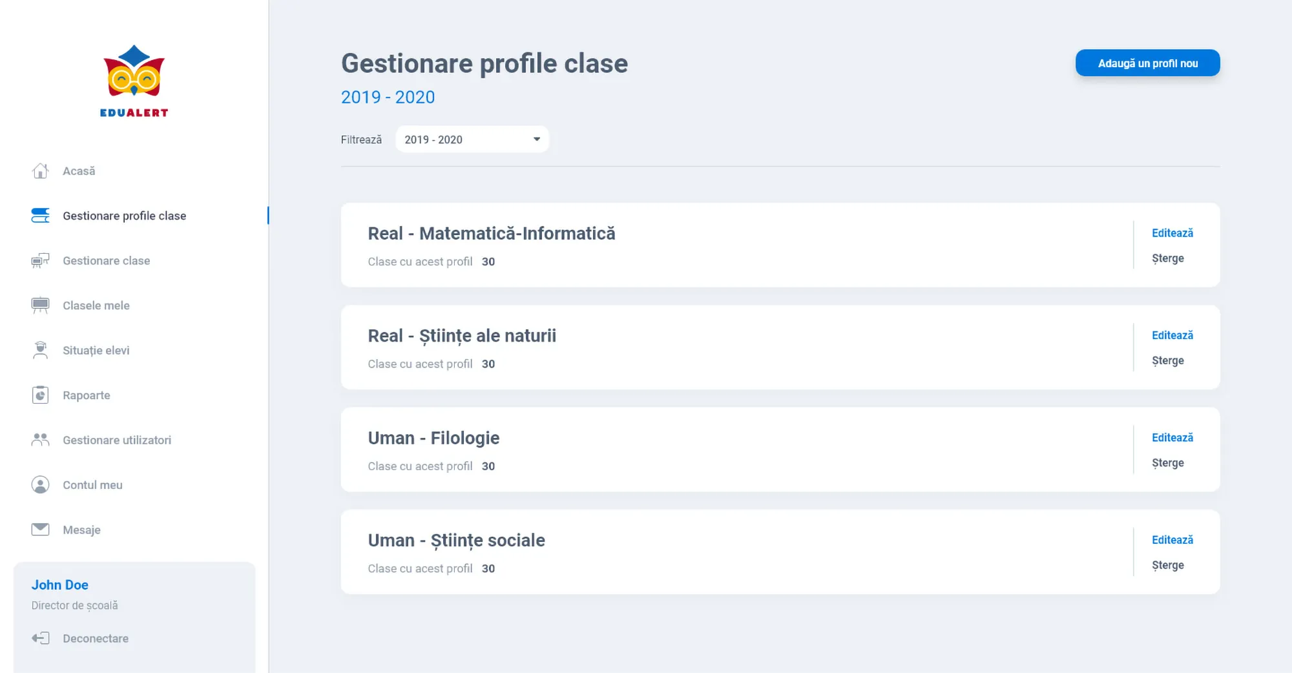Image resolution: width=1292 pixels, height=673 pixels.
Task: Click the Situație elevi student icon
Action: point(40,350)
